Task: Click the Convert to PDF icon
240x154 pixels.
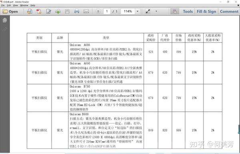Action: [x=39, y=12]
